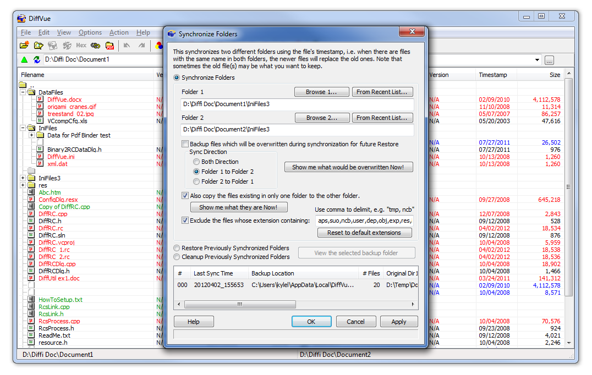Uncheck the exclude files by extension checkbox
This screenshot has width=592, height=375.
click(185, 220)
